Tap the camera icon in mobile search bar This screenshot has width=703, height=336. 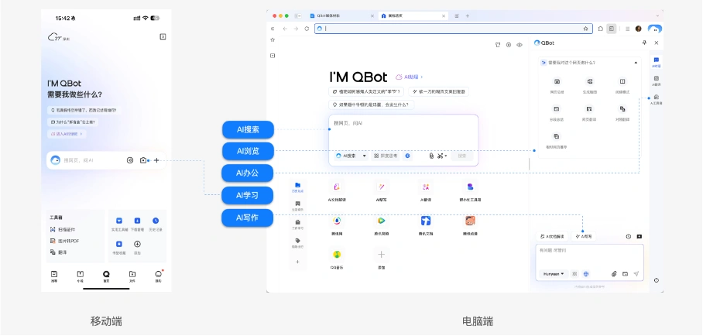click(143, 160)
